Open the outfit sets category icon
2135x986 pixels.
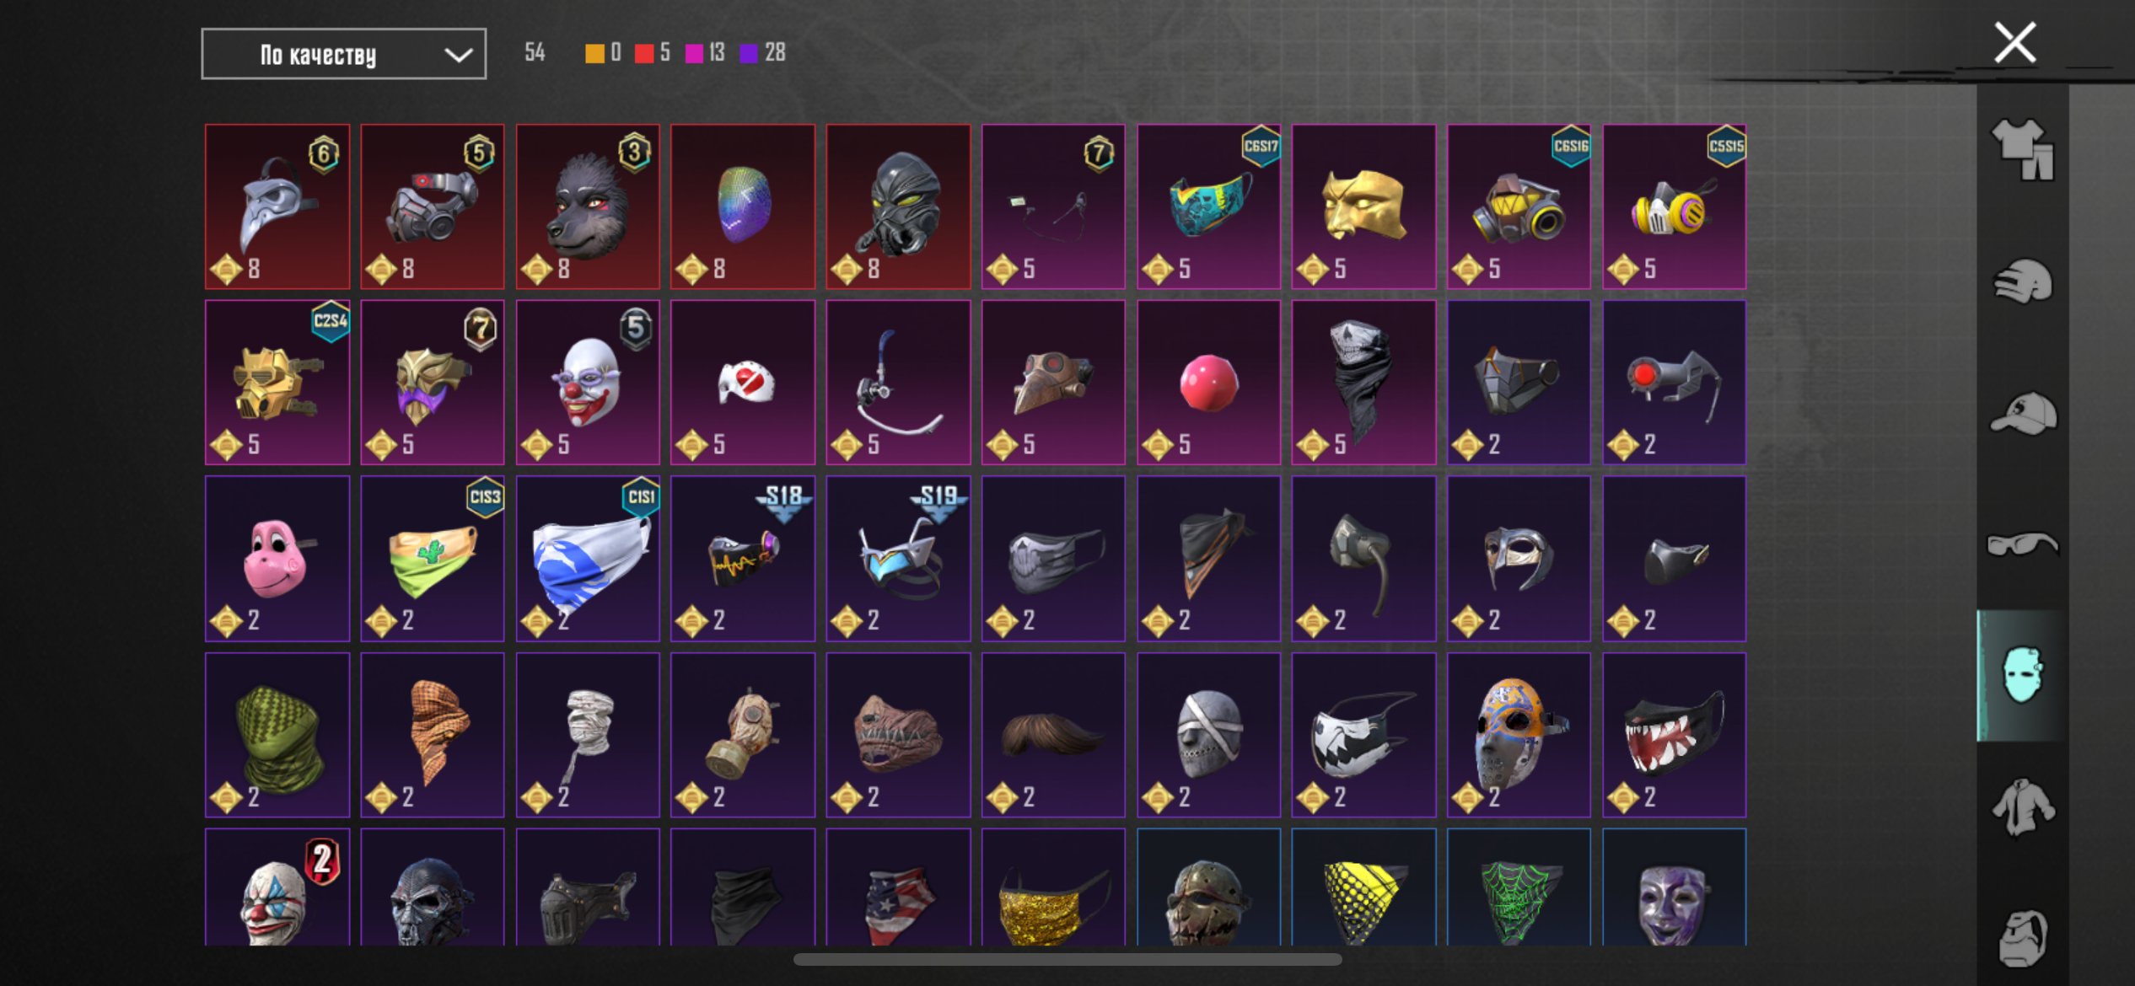coord(2023,150)
